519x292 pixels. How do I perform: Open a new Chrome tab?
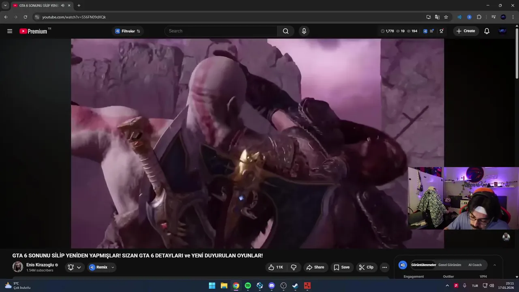click(x=79, y=5)
